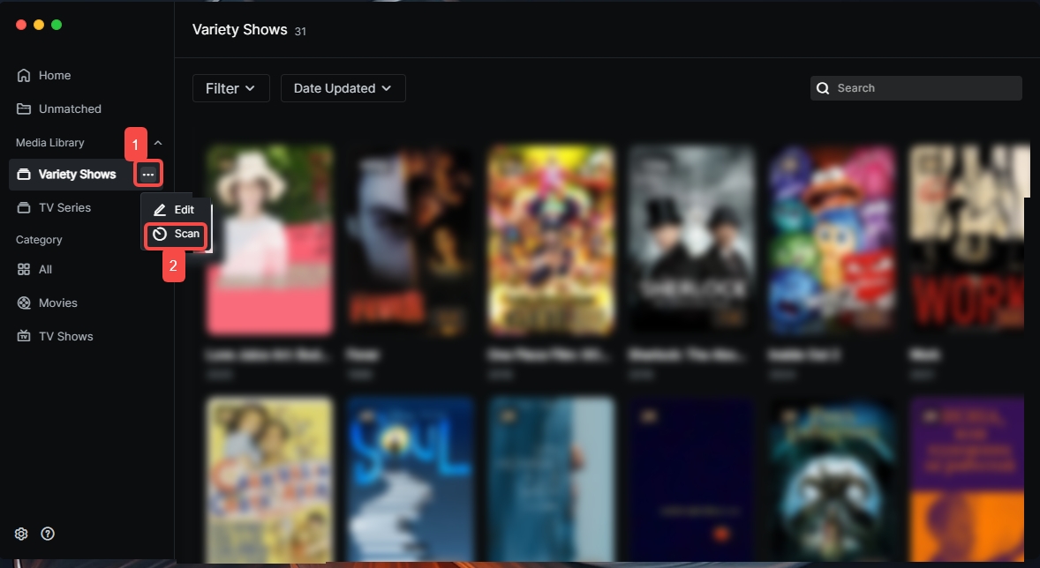1040x568 pixels.
Task: Open the Inside Out 2 poster
Action: (832, 240)
